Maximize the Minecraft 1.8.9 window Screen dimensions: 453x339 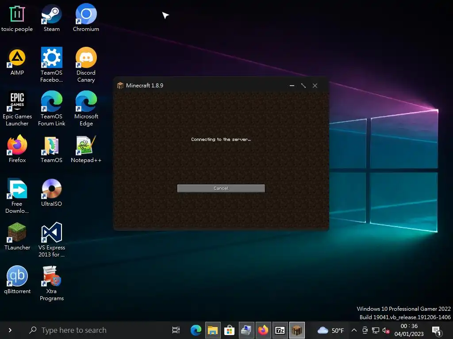[303, 86]
